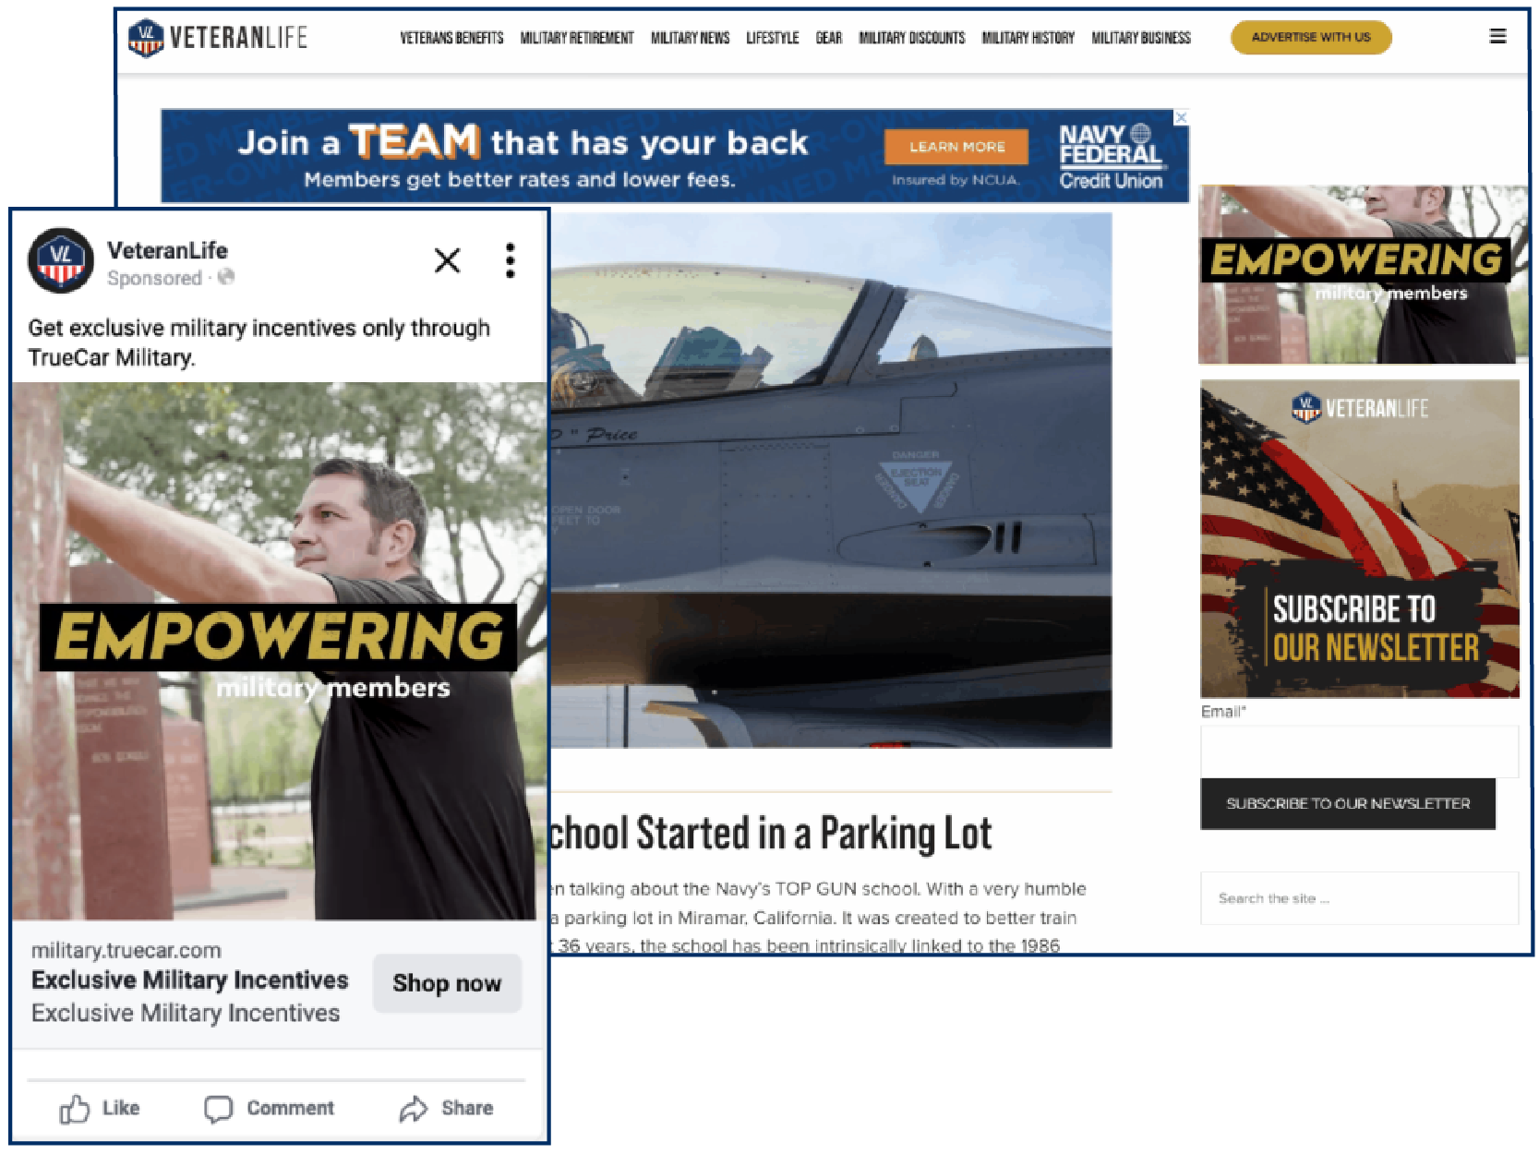Open the Empowering military members sidebar ad
The image size is (1539, 1154).
(x=1363, y=274)
